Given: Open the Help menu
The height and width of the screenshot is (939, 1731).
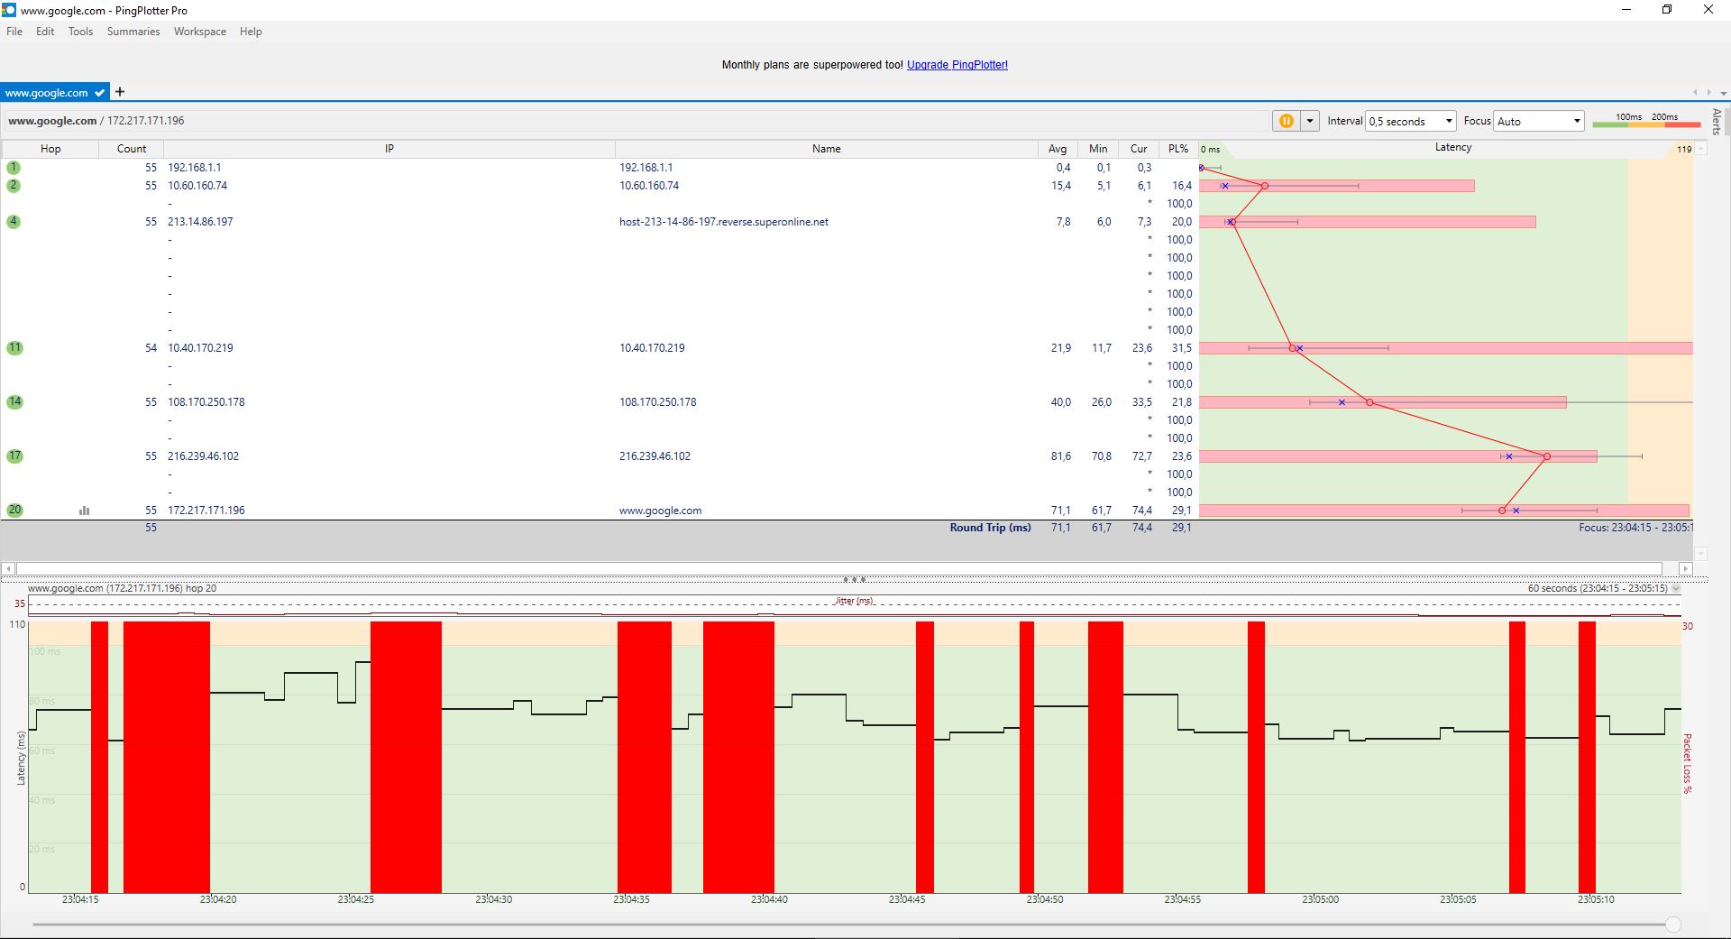Looking at the screenshot, I should [x=251, y=32].
